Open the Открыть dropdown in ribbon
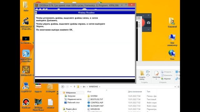The image size is (200, 112). pos(172,72)
